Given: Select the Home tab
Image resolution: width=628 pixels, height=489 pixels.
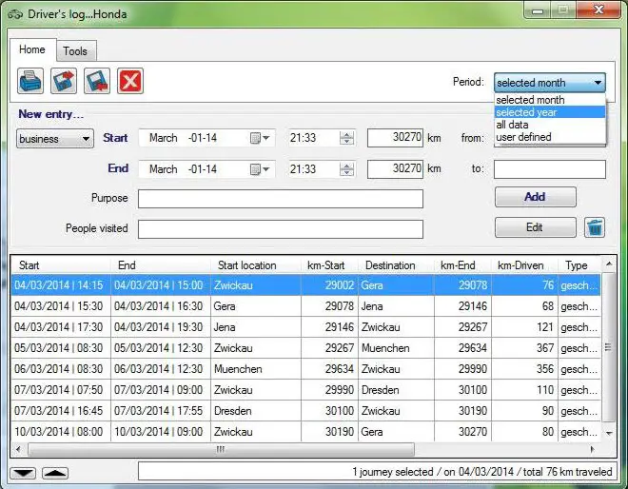Looking at the screenshot, I should pyautogui.click(x=32, y=49).
